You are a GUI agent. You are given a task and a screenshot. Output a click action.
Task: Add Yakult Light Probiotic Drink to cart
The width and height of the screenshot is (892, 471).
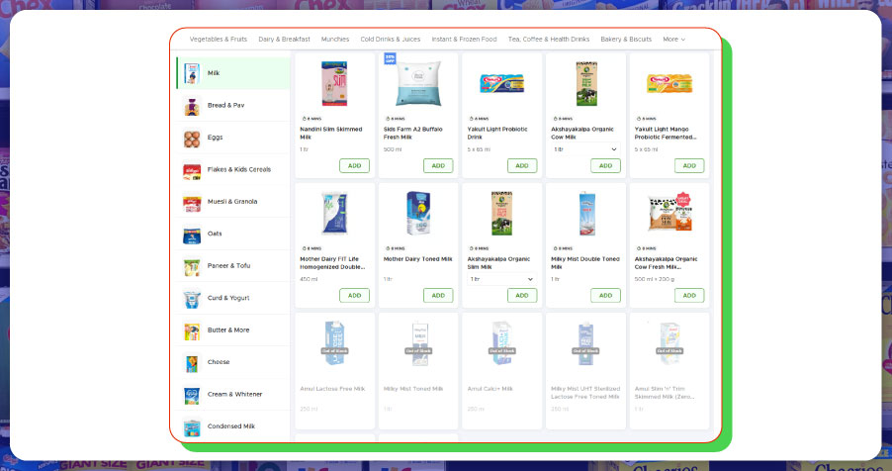click(x=522, y=165)
